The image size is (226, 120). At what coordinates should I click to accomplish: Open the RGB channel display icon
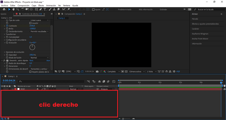tap(105, 72)
